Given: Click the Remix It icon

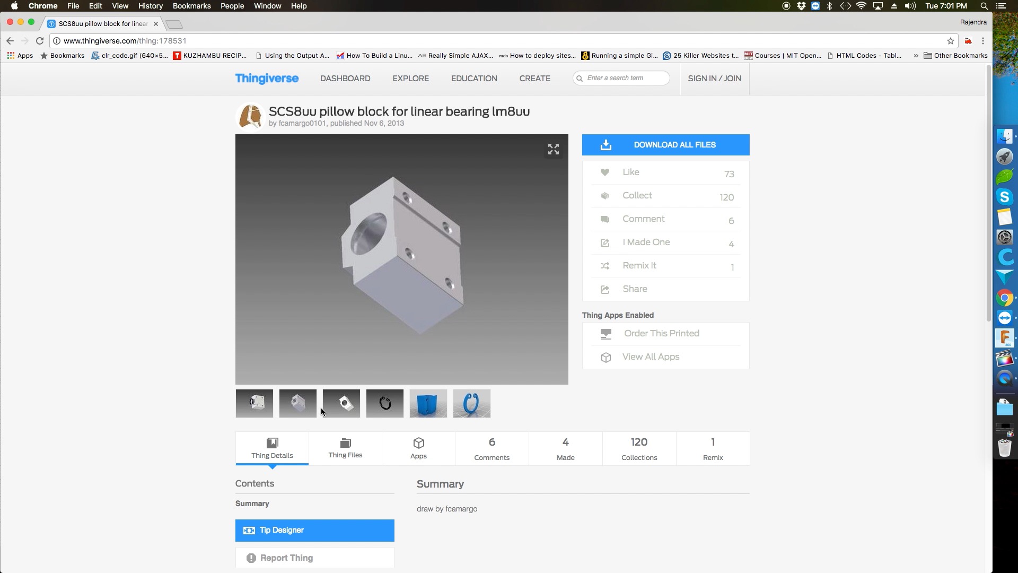Looking at the screenshot, I should coord(605,265).
